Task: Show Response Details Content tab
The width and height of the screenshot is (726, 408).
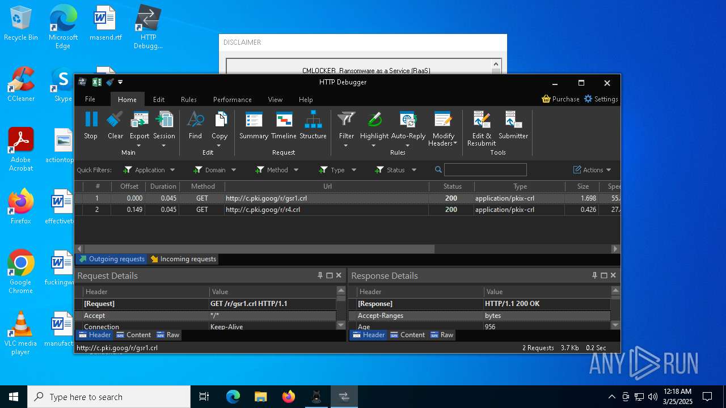Action: (x=408, y=335)
